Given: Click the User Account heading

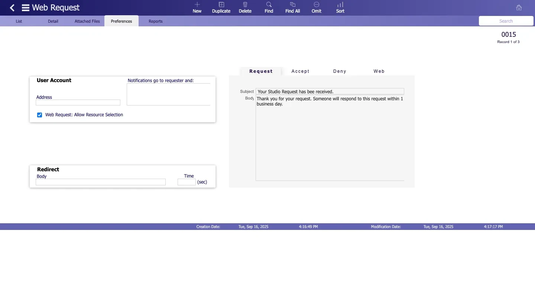Looking at the screenshot, I should coord(54,80).
